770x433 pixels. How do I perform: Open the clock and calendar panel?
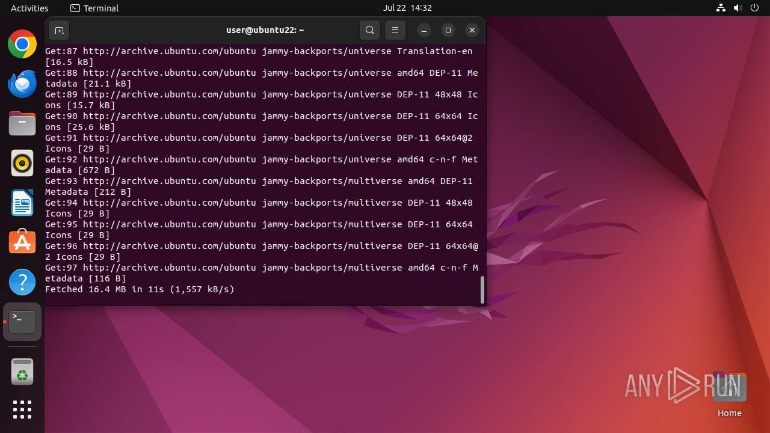point(407,8)
